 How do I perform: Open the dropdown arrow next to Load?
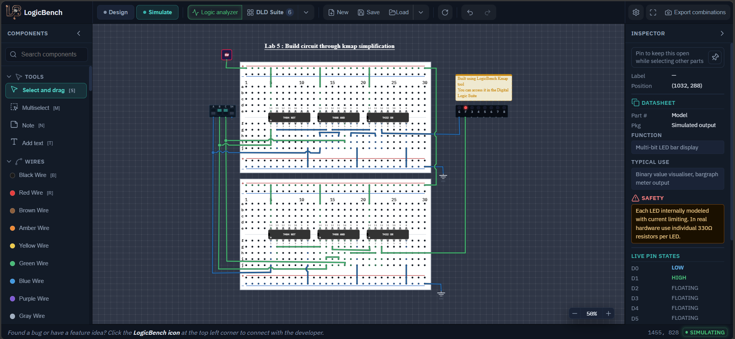point(421,12)
